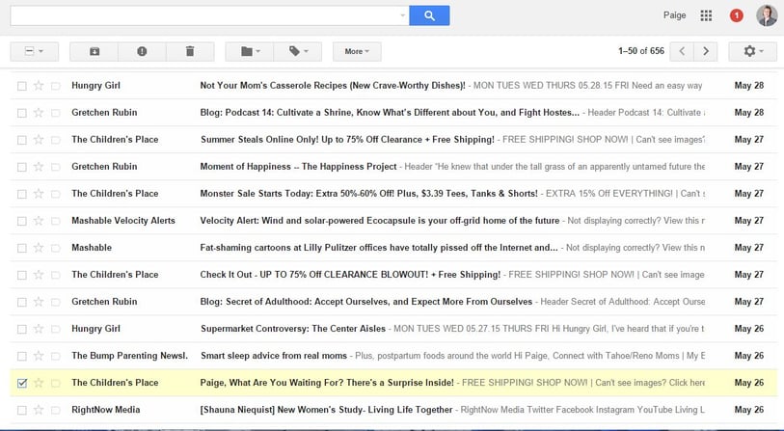
Task: Click the Paige profile name link
Action: (x=674, y=15)
